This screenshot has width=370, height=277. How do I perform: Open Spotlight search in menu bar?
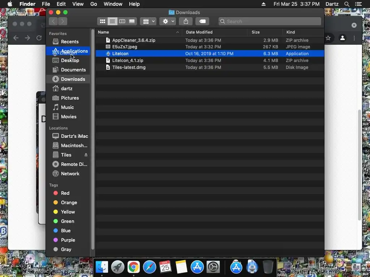coord(347,4)
